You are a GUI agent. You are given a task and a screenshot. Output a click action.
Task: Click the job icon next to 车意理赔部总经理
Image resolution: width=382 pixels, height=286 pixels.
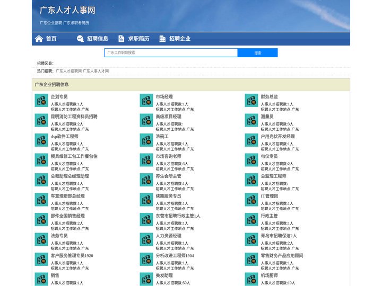(41, 200)
